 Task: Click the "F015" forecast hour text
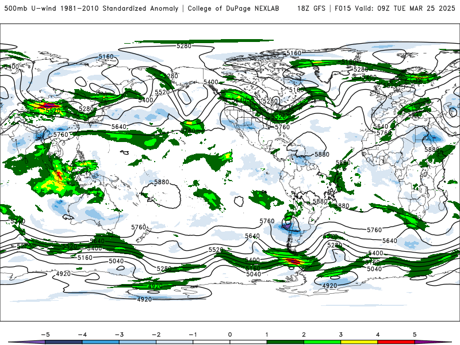(343, 9)
